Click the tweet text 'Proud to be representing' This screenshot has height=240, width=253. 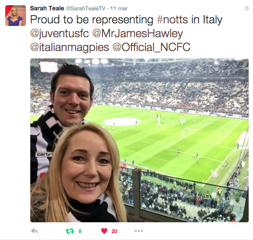[92, 19]
